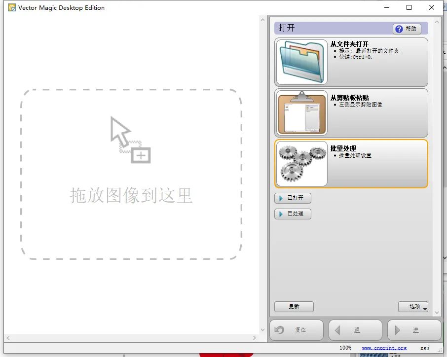Maximize the Vector Magic window
The width and height of the screenshot is (447, 357).
coord(409,7)
